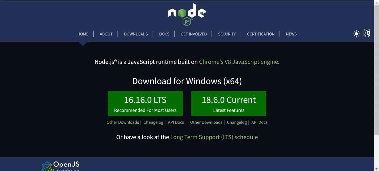Open API Docs under 18.6.0 Current
This screenshot has height=171, width=379.
[259, 122]
